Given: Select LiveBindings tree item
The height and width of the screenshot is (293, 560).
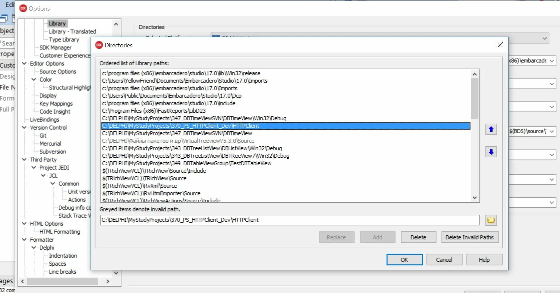Looking at the screenshot, I should (45, 120).
